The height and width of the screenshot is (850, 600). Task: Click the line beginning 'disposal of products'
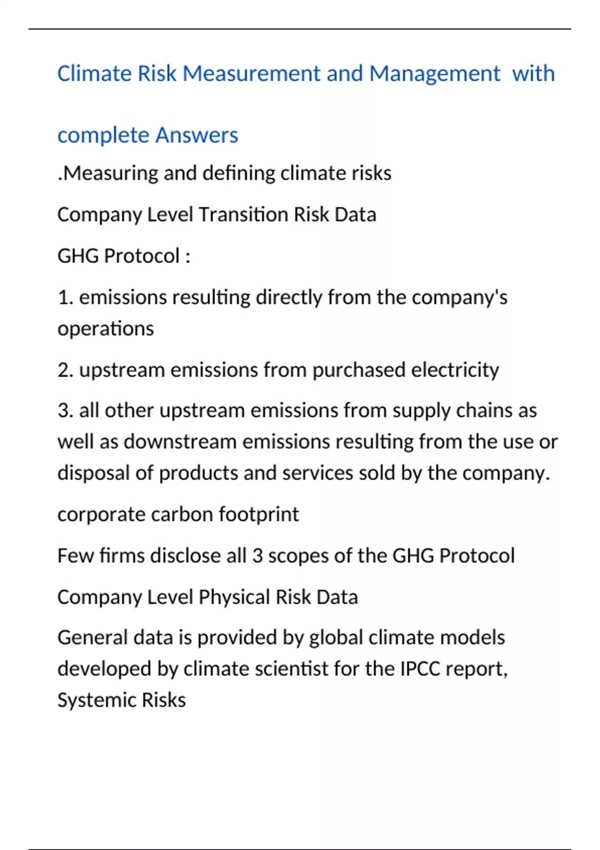(303, 473)
